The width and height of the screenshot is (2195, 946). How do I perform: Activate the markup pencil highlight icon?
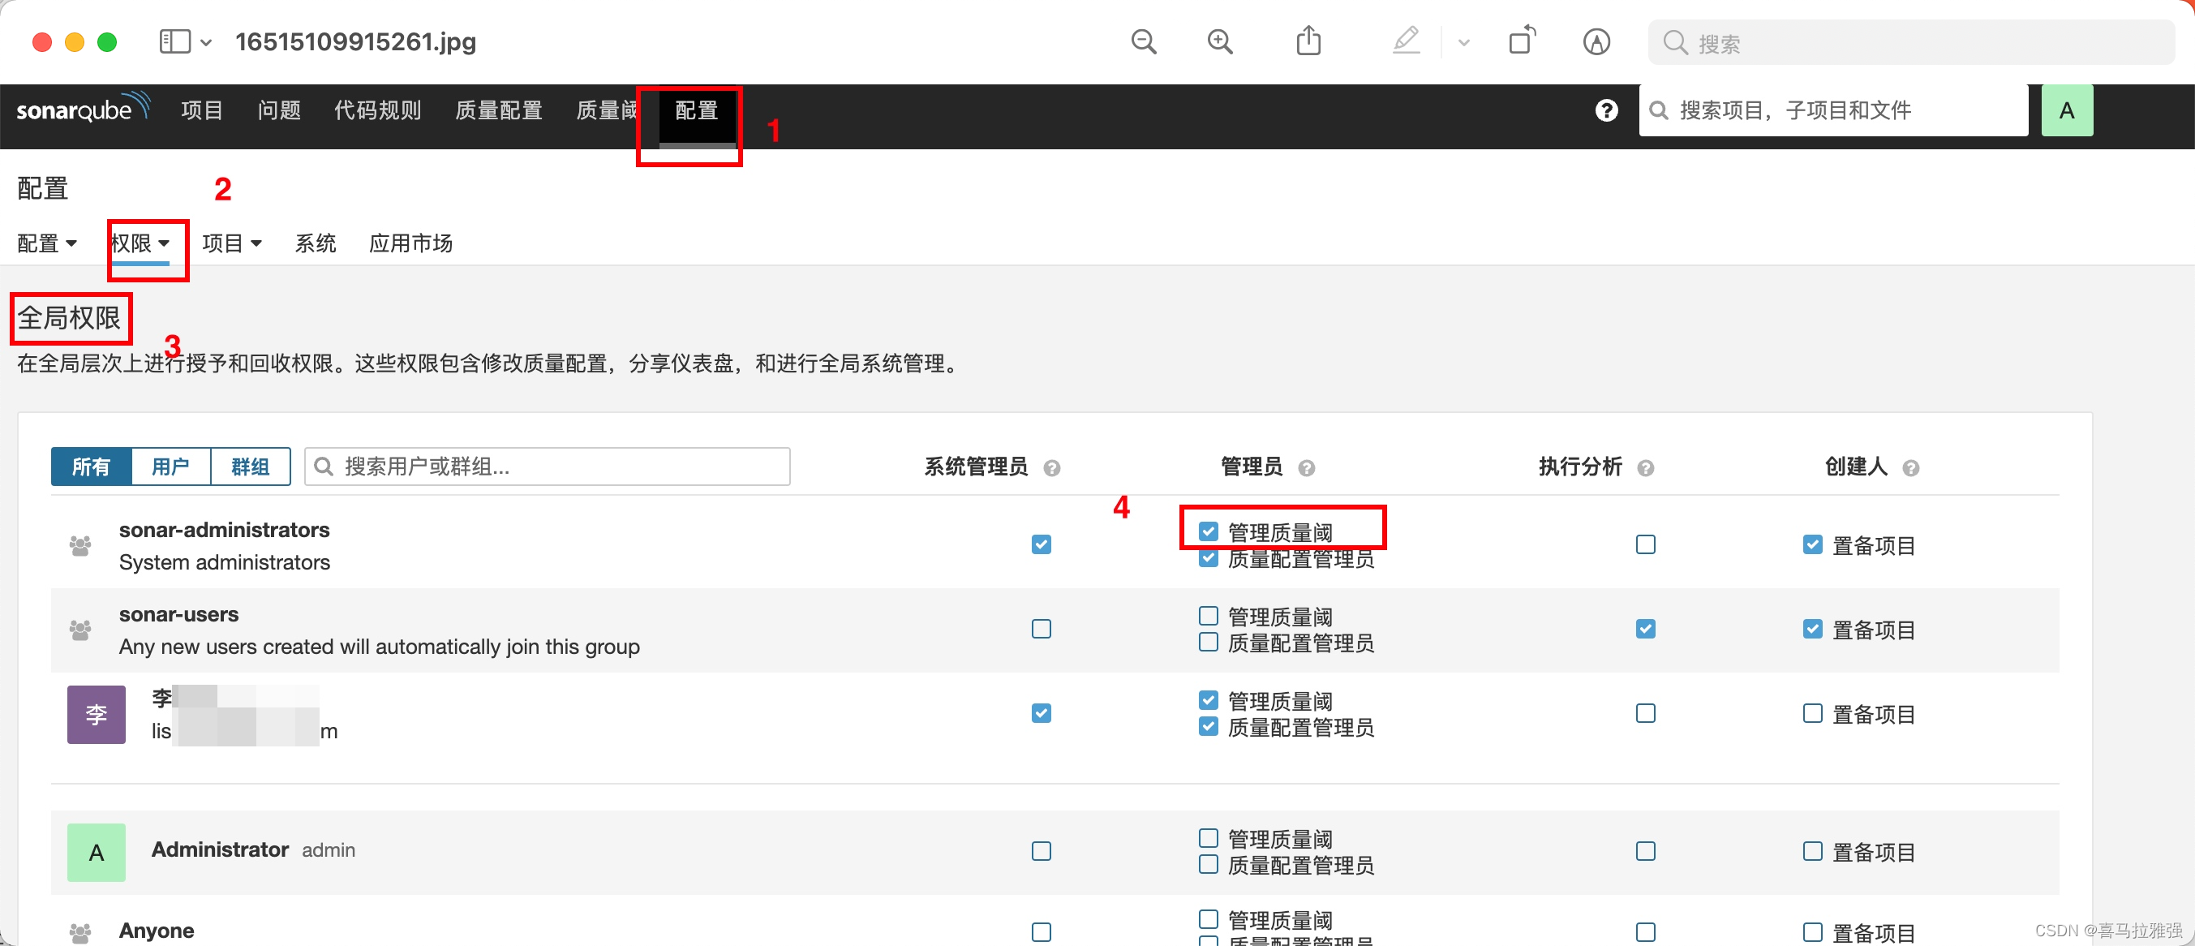[x=1406, y=40]
